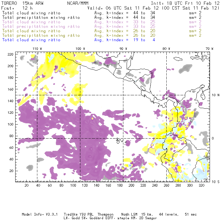Screen dimensions: 221x221
Task: Select the x-axis tick label '120'
Action: [x=85, y=185]
